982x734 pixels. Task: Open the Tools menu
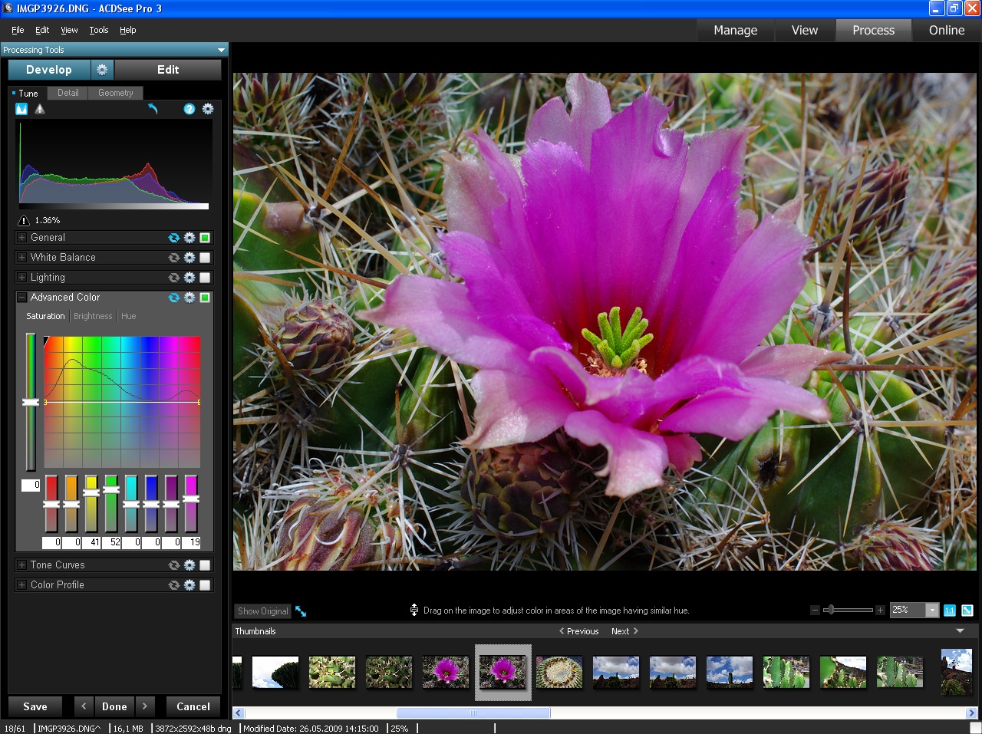[98, 30]
